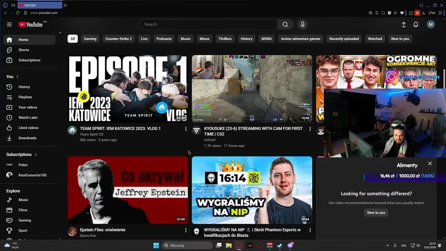
Task: Open Downloads in the sidebar
Action: [x=29, y=138]
